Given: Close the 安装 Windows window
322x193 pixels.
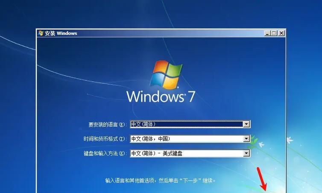Looking at the screenshot, I should point(281,33).
